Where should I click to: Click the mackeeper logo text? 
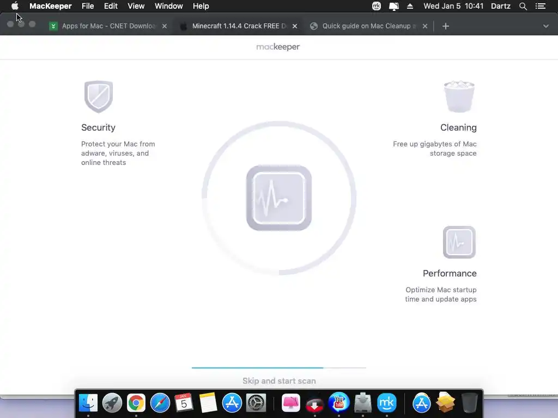278,47
